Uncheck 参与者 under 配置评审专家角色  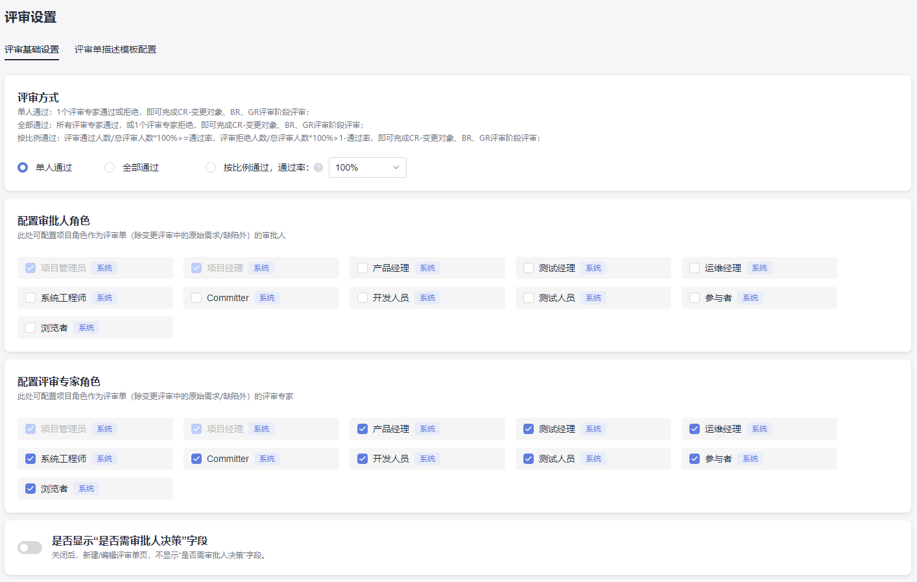point(695,459)
